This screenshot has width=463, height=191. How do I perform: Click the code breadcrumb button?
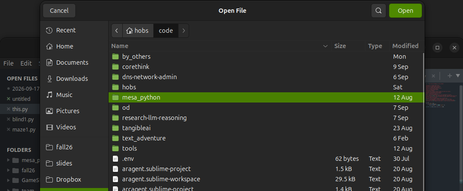166,31
